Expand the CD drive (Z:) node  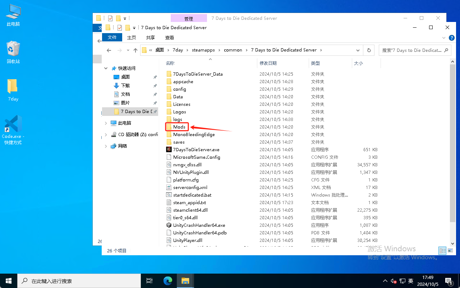[x=106, y=134]
